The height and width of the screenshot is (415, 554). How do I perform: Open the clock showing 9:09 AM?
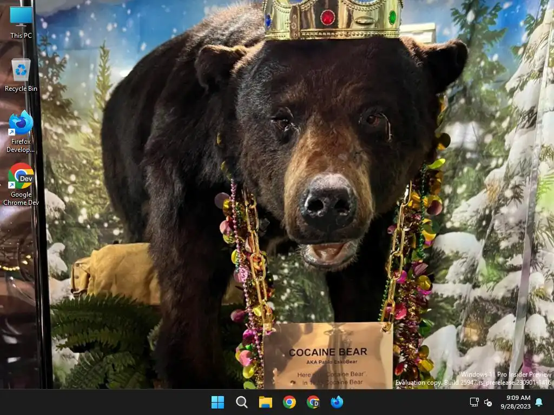[x=516, y=402]
